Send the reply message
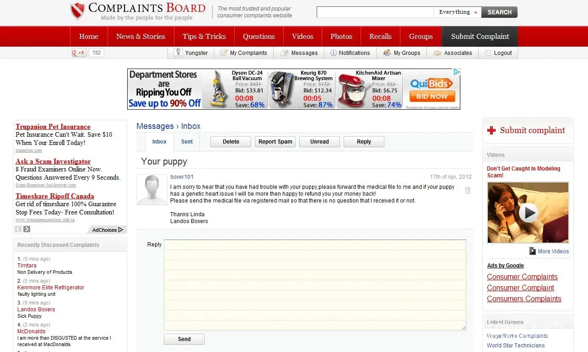This screenshot has width=588, height=352. tap(184, 339)
